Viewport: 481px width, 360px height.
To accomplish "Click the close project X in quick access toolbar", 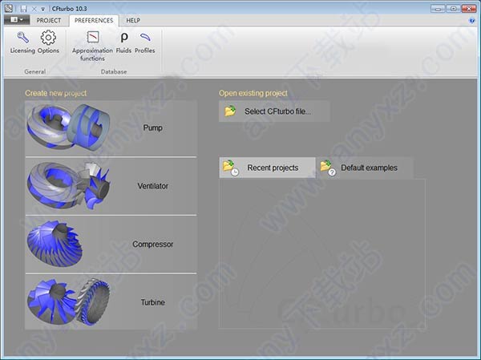I will [34, 9].
